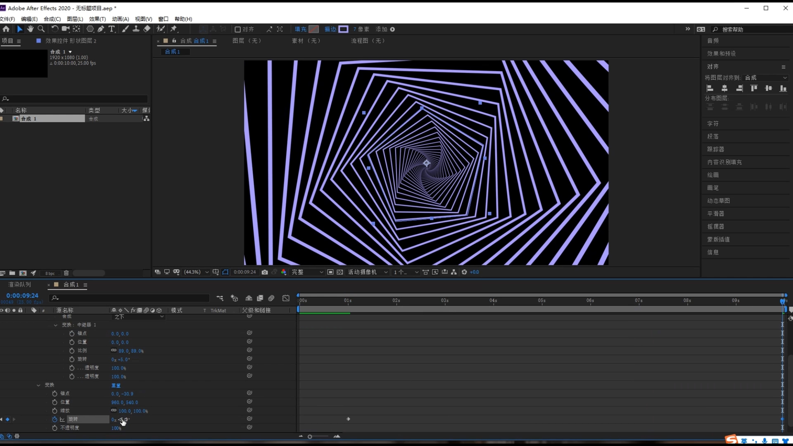Click 重置 link beside 变换
Screen dimensions: 793x446
pyautogui.click(x=116, y=385)
